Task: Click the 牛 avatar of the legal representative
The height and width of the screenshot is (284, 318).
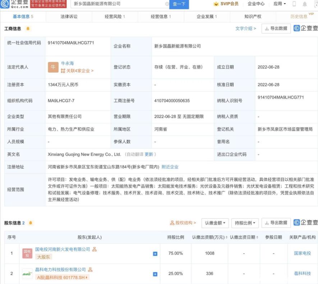Action: tap(53, 67)
